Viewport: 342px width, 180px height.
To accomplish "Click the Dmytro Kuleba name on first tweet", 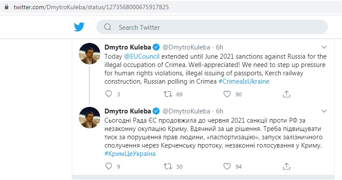I will point(128,47).
